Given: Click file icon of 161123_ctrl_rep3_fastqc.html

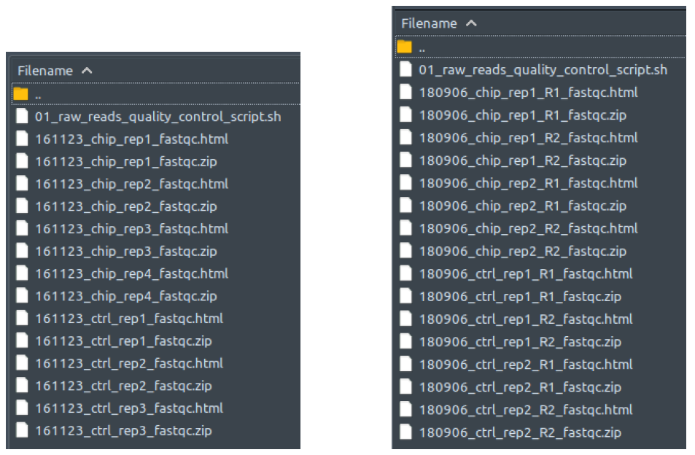Looking at the screenshot, I should [22, 408].
